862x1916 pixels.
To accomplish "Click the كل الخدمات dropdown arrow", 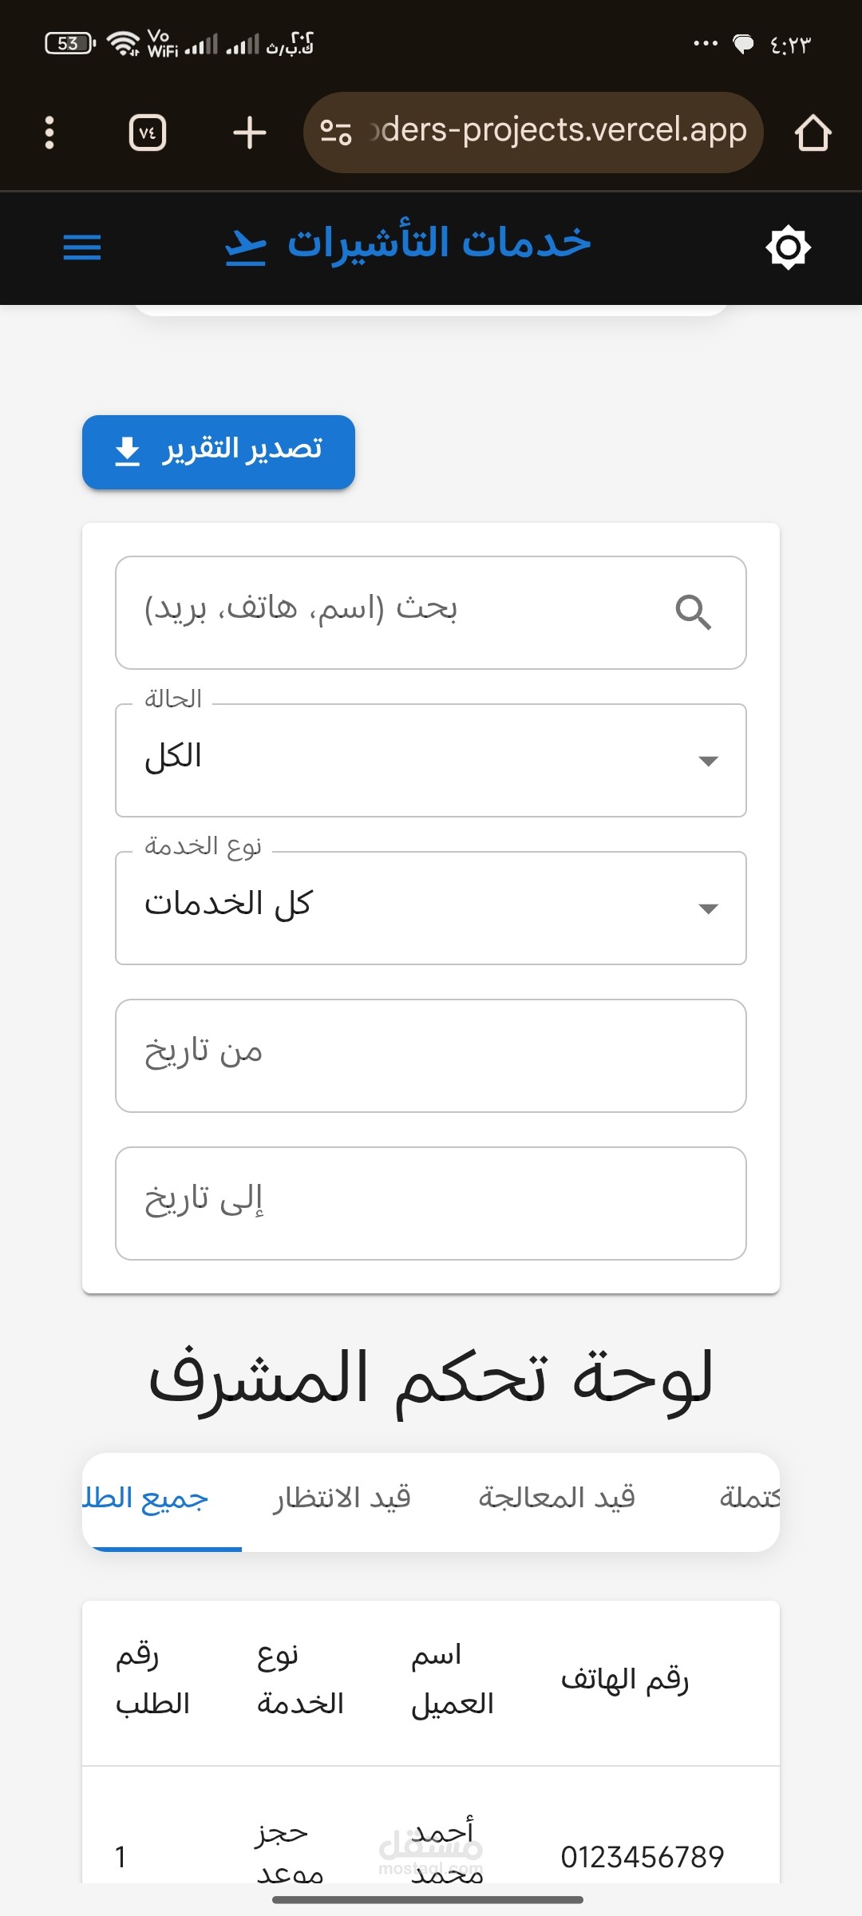I will (708, 909).
